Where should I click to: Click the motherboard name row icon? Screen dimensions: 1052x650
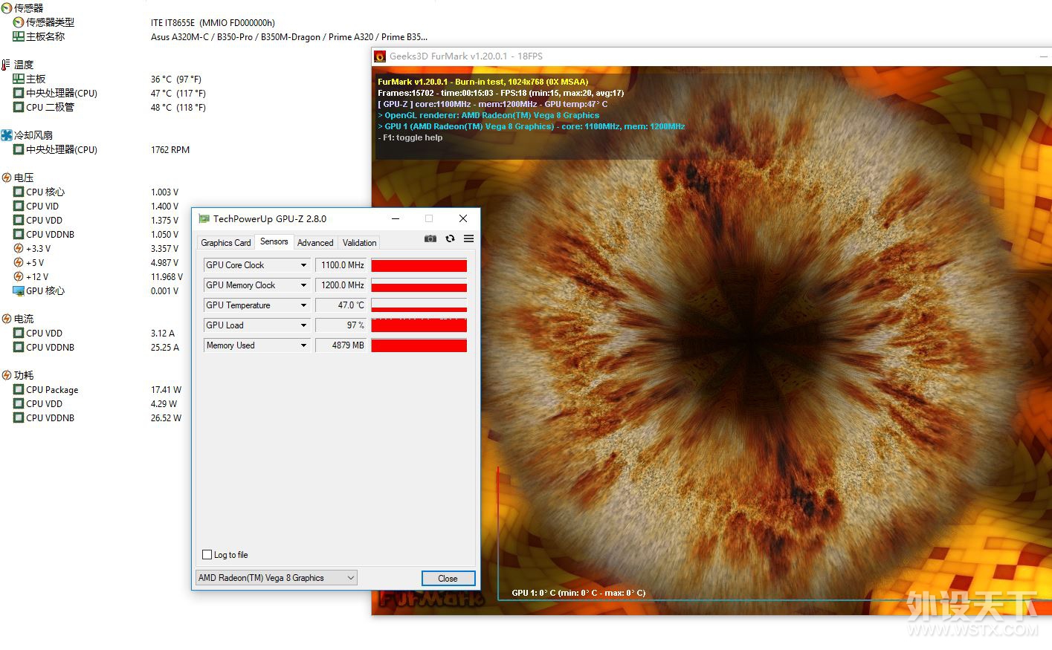(x=19, y=36)
